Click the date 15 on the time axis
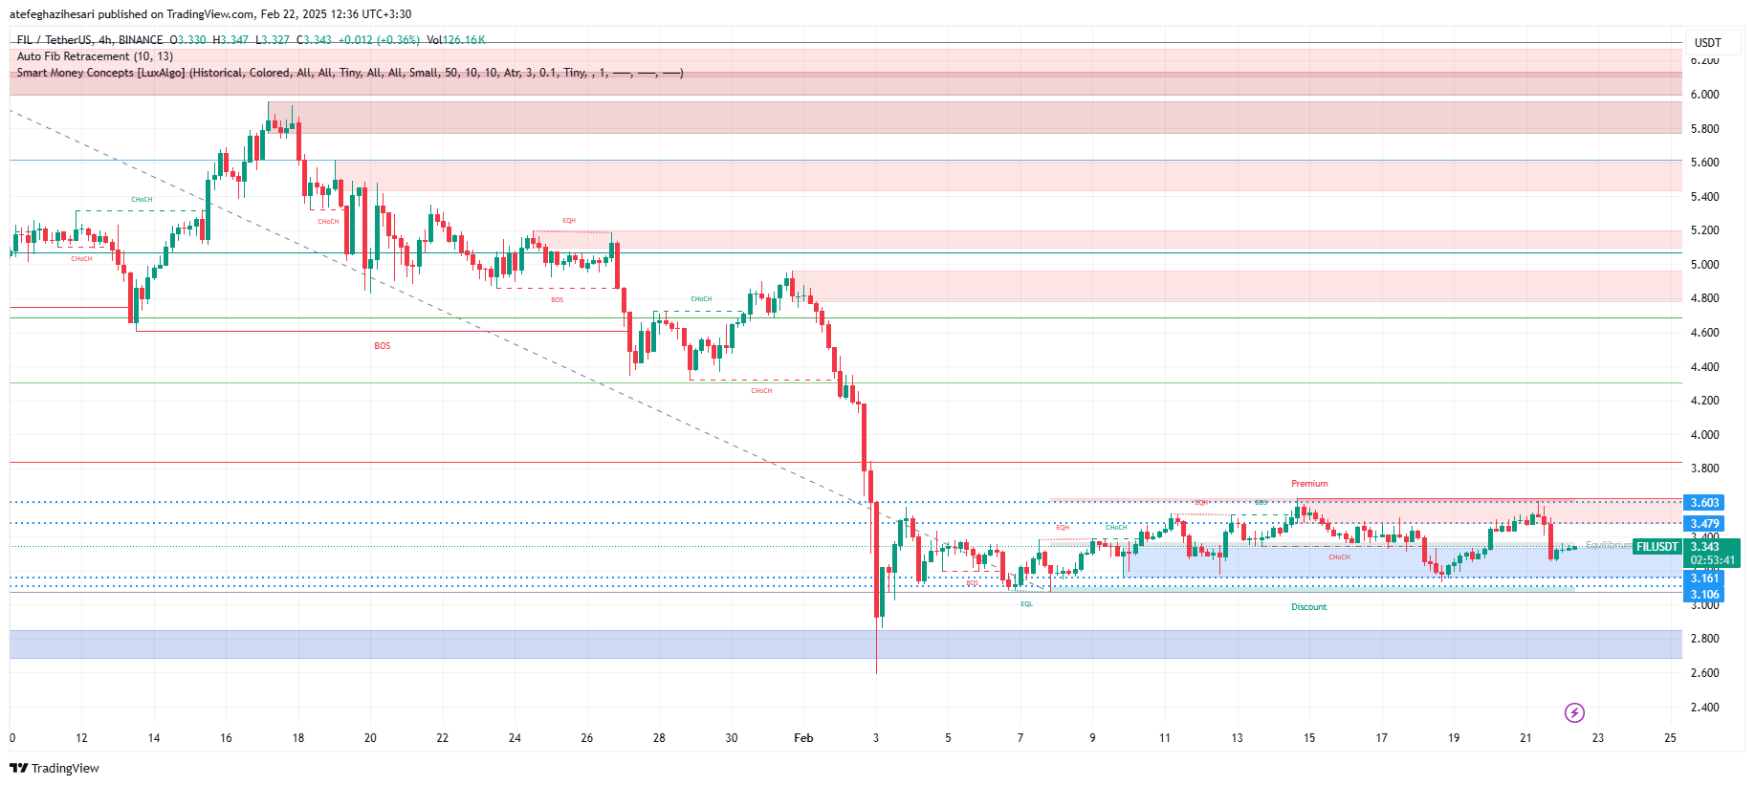Image resolution: width=1755 pixels, height=785 pixels. click(x=1309, y=738)
